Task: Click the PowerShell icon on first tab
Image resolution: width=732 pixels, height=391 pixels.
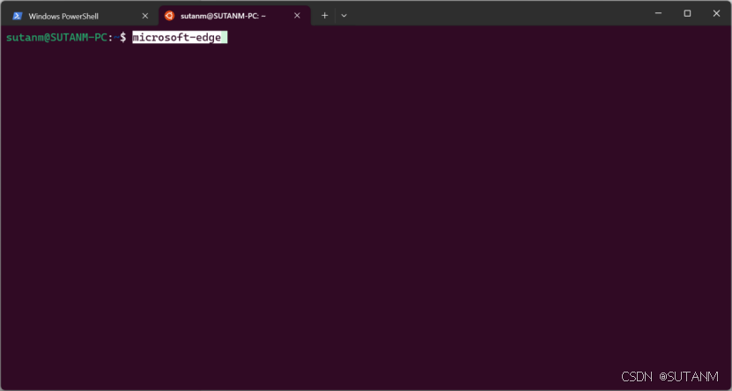Action: point(18,16)
